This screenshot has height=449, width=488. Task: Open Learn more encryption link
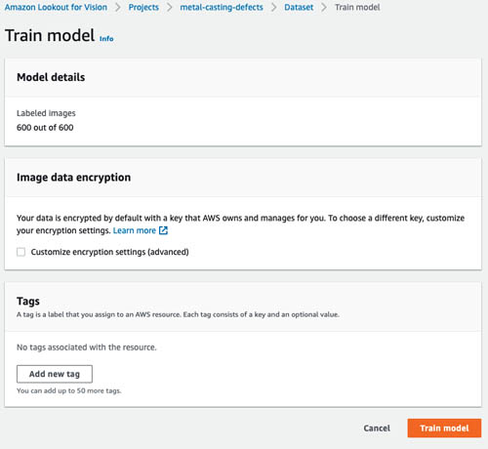point(135,230)
